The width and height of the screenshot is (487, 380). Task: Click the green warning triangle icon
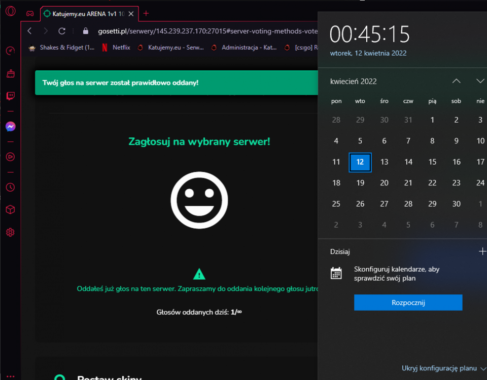tap(199, 274)
